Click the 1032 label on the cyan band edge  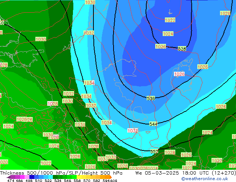(89, 33)
